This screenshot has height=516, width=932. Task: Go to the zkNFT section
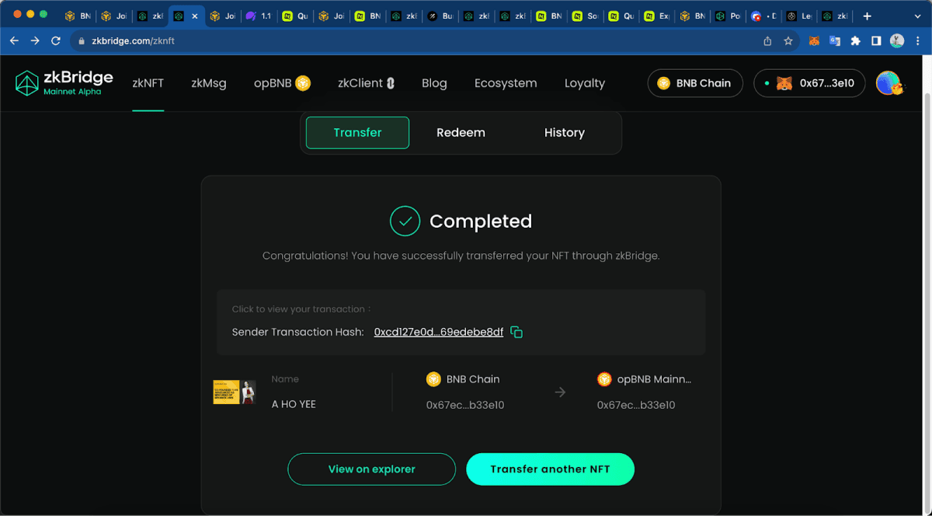coord(148,83)
